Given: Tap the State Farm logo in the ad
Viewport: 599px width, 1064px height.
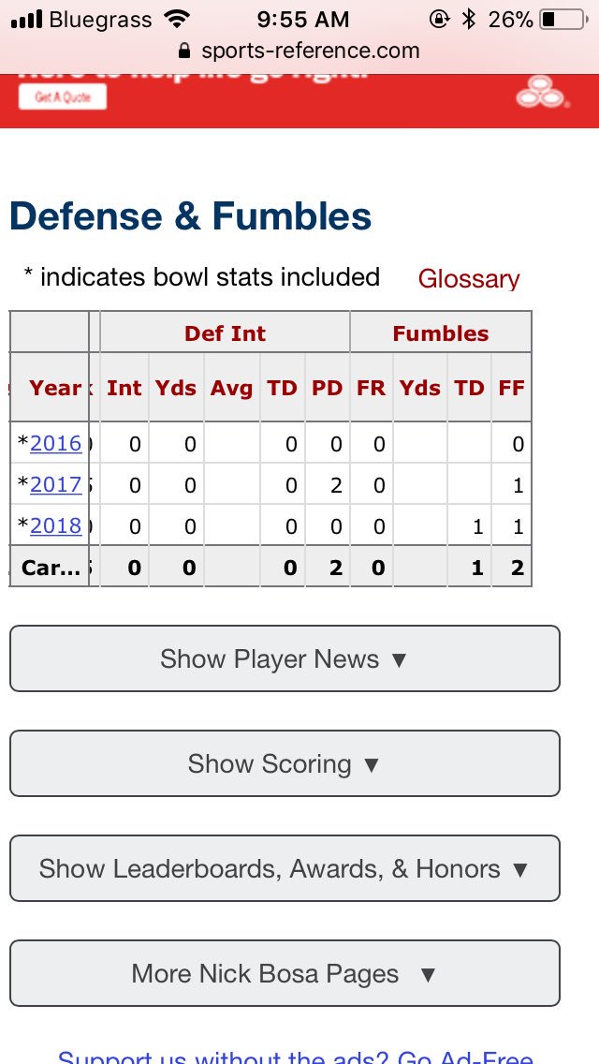Looking at the screenshot, I should pyautogui.click(x=543, y=95).
